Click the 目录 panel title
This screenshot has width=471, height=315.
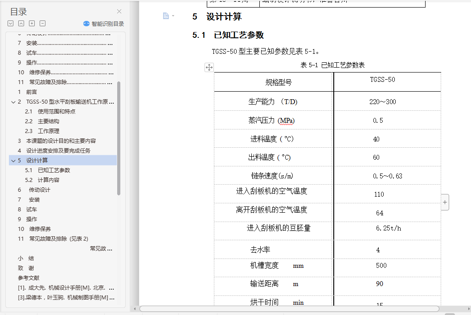pyautogui.click(x=19, y=12)
